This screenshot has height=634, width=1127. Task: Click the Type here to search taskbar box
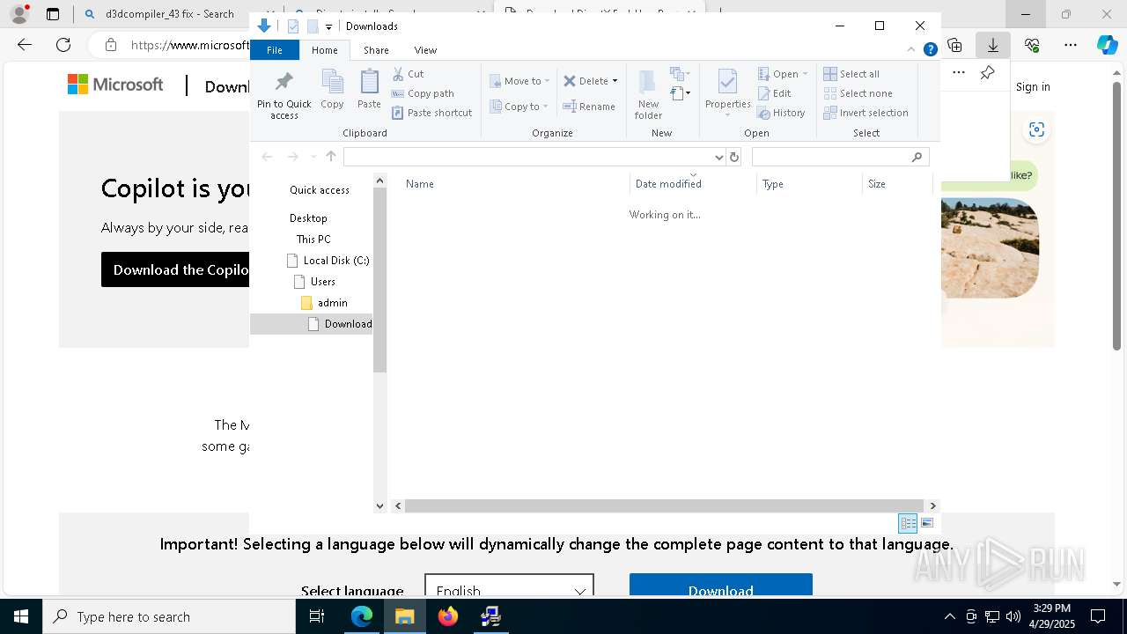tap(169, 616)
